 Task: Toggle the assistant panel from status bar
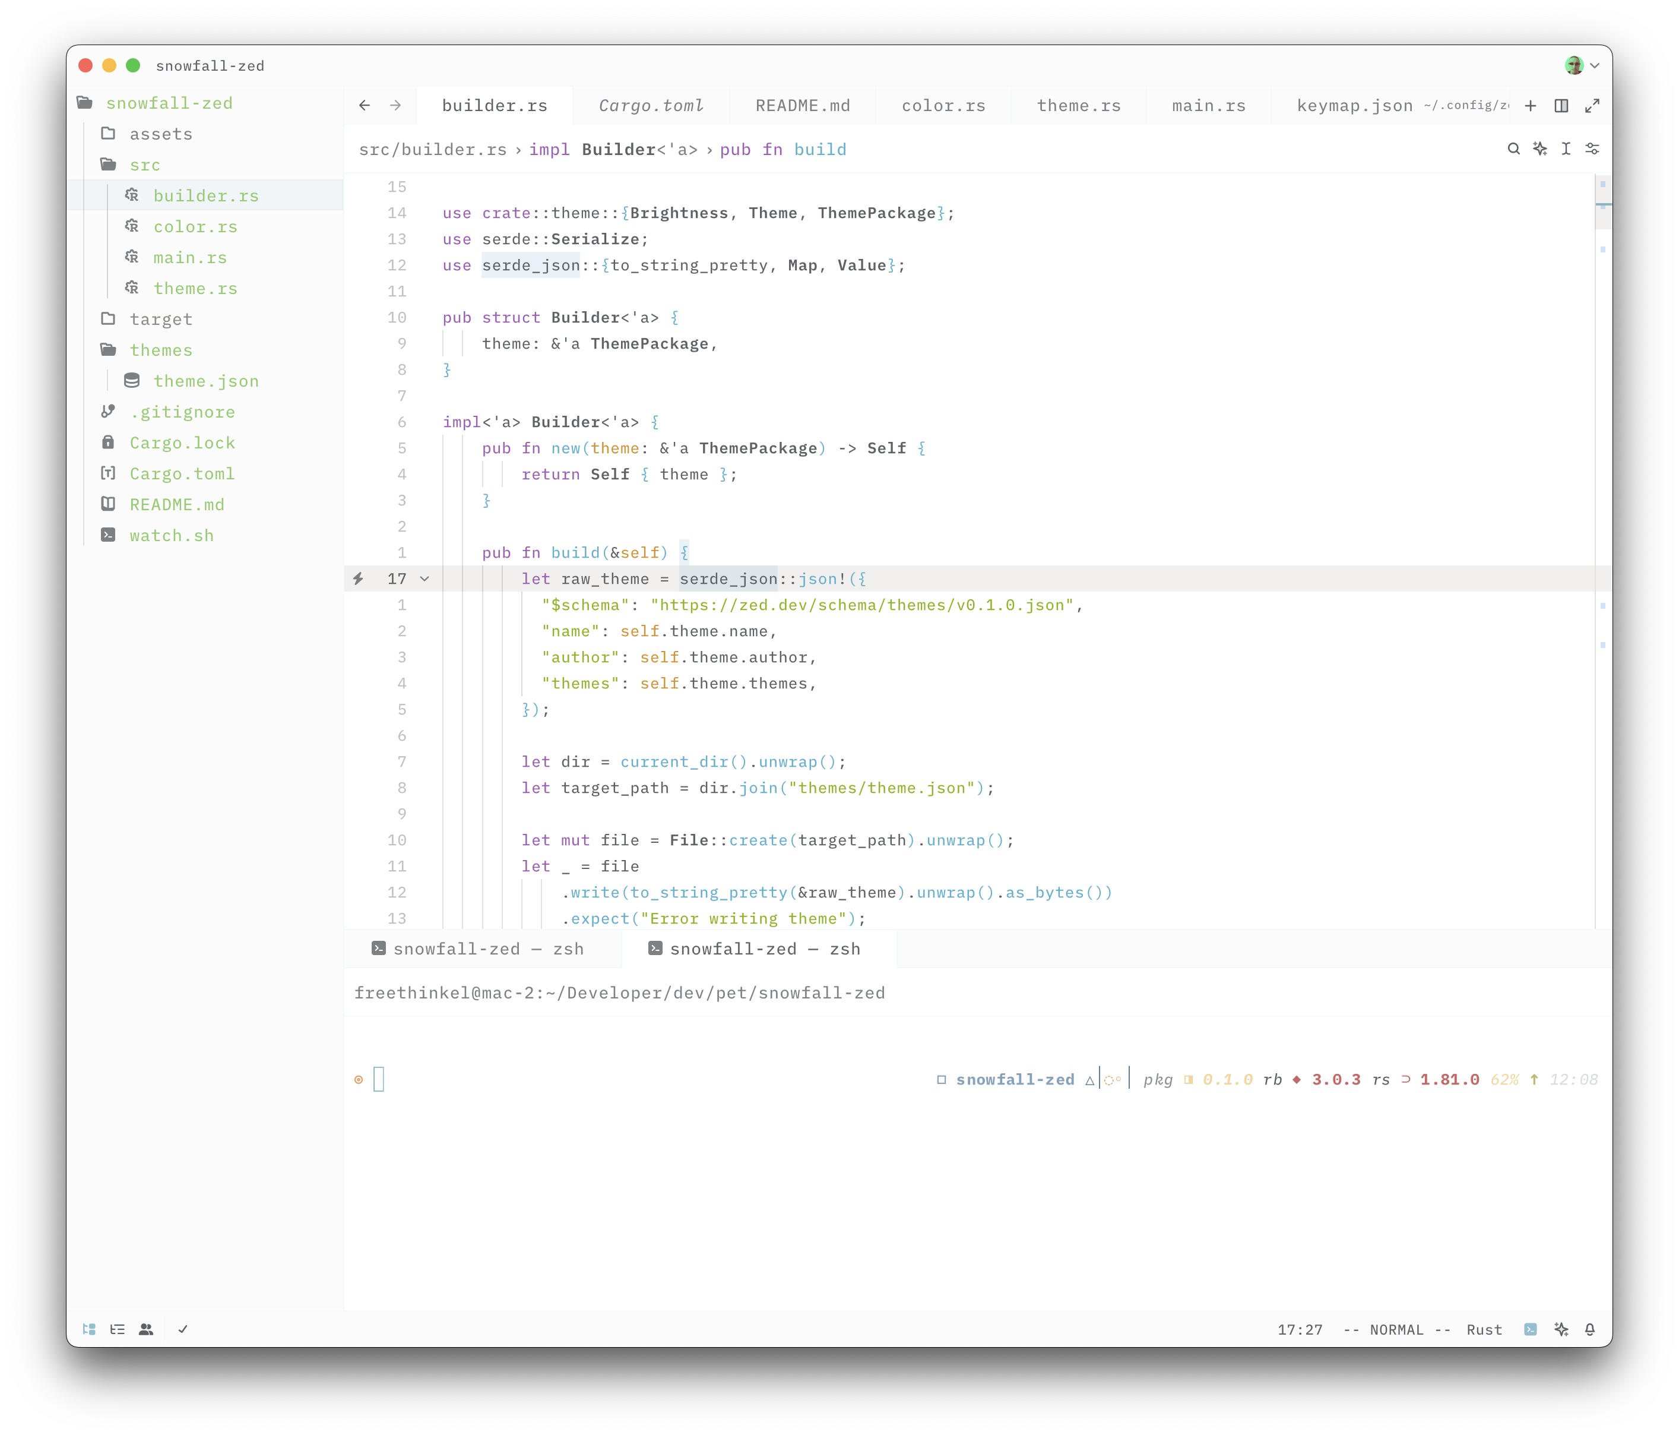pos(1561,1330)
